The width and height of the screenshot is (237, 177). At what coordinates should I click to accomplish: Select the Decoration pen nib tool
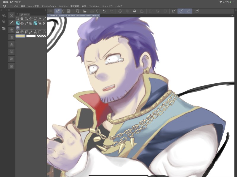pos(26,23)
